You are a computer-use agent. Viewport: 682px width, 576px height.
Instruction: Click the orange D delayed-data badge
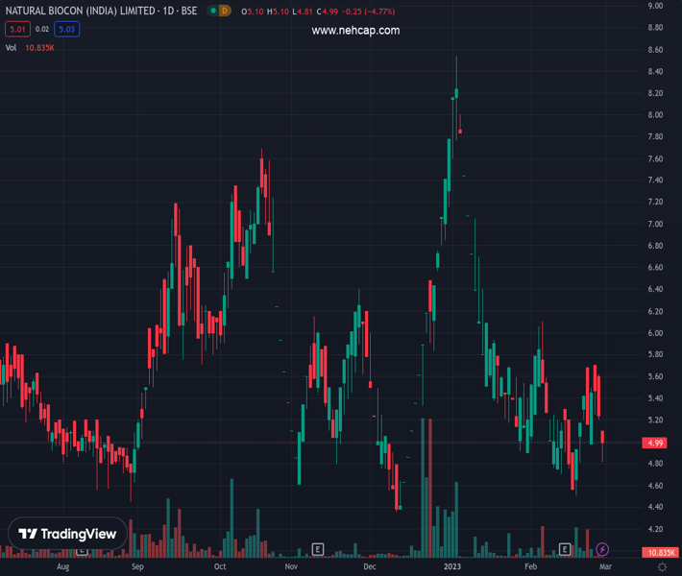[224, 11]
